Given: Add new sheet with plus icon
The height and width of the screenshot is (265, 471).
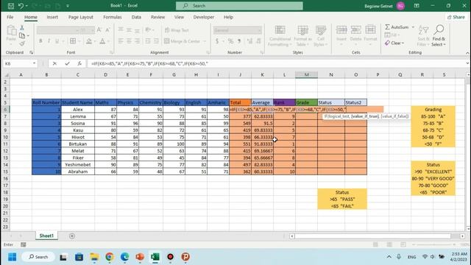Looking at the screenshot, I should tap(72, 236).
